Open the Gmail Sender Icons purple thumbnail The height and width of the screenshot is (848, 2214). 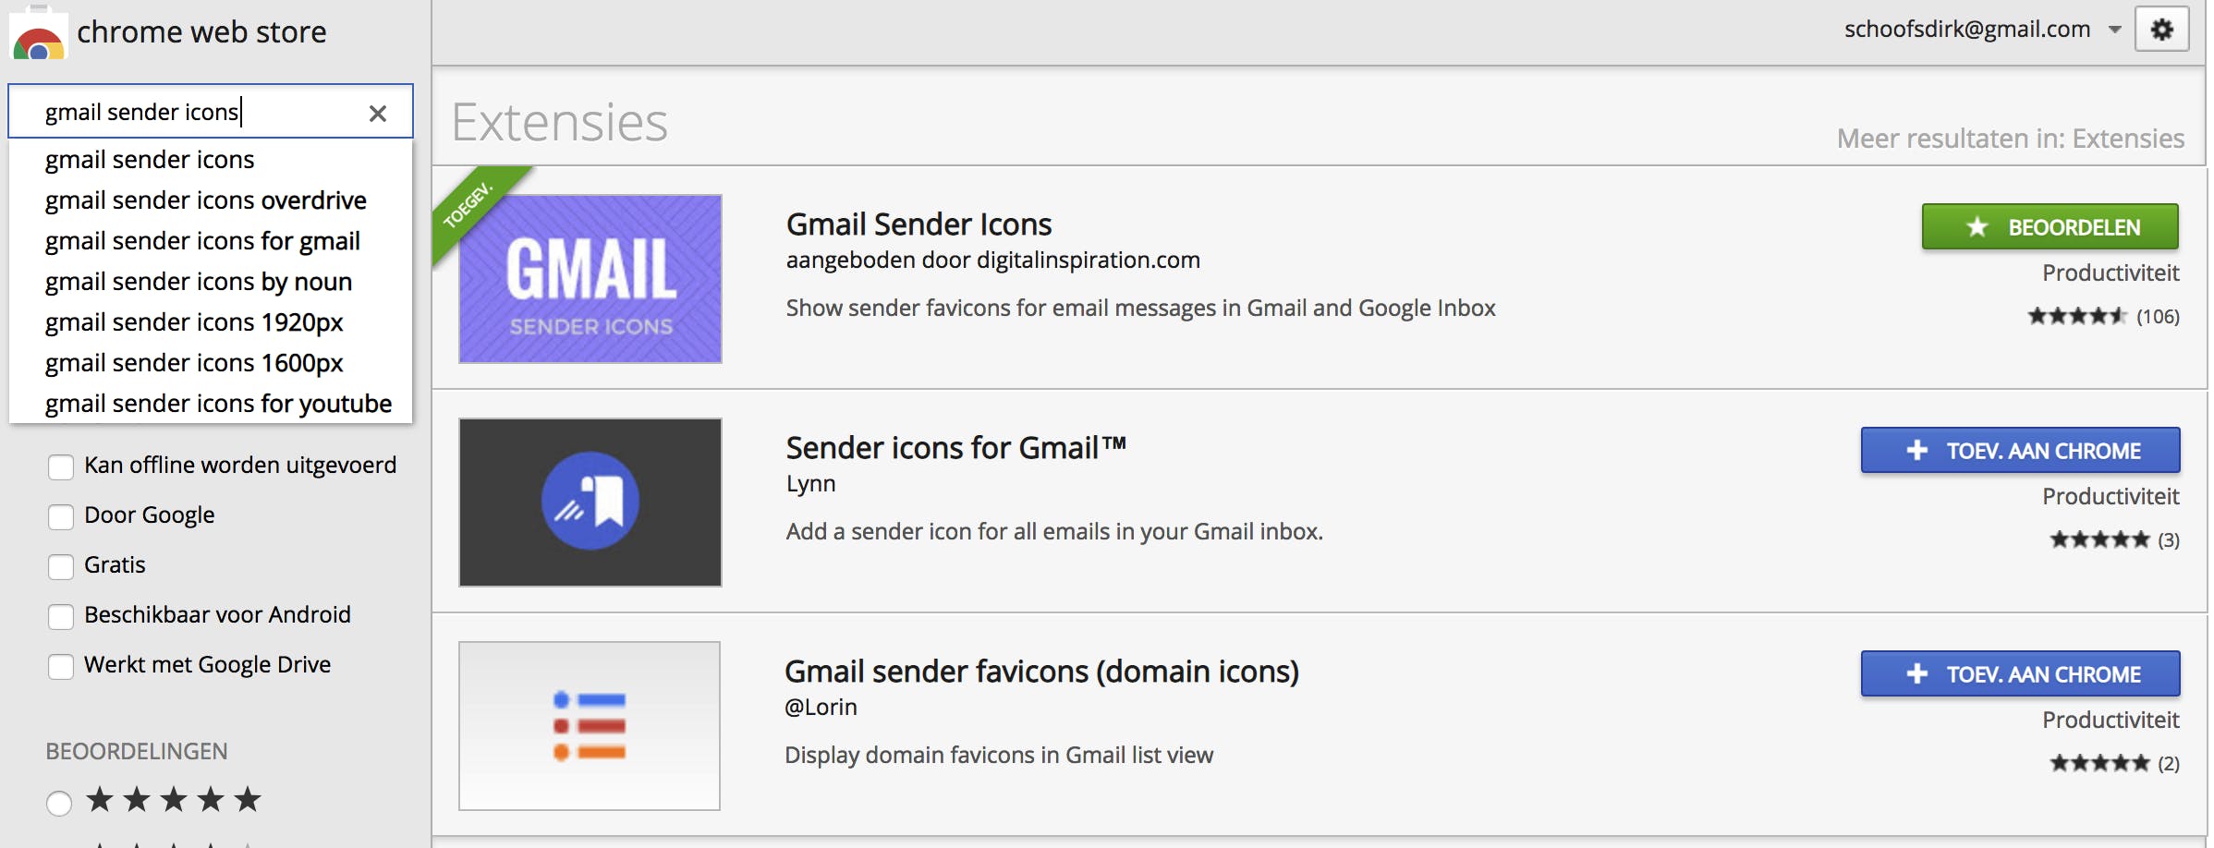590,278
